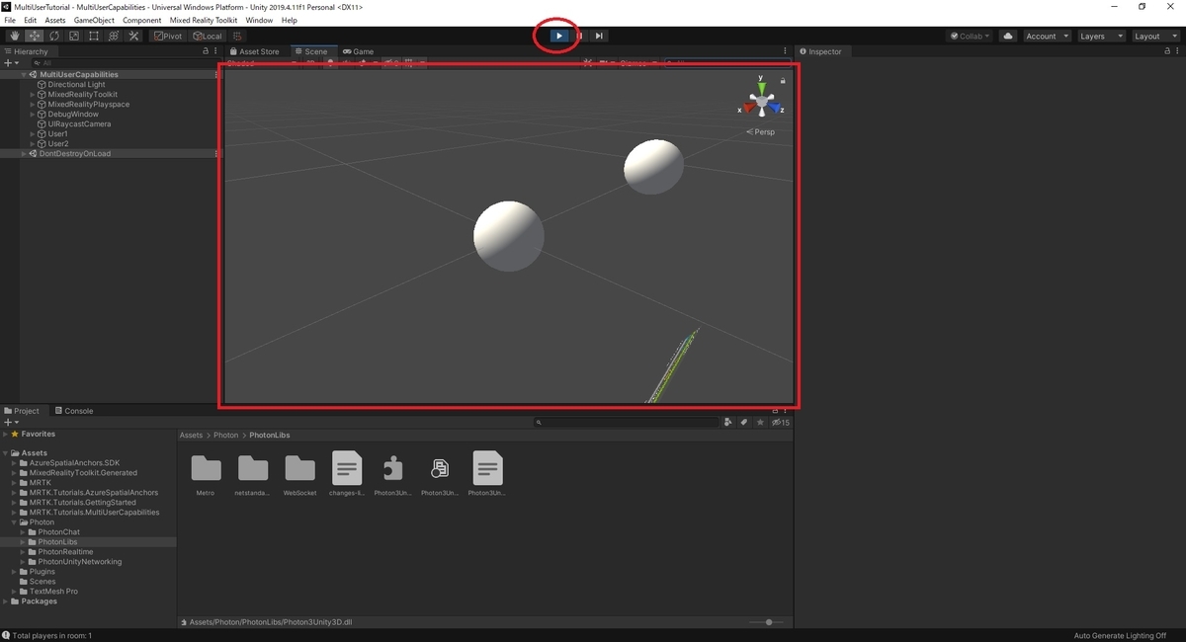The image size is (1186, 642).
Task: Open the Account dropdown
Action: click(x=1046, y=37)
